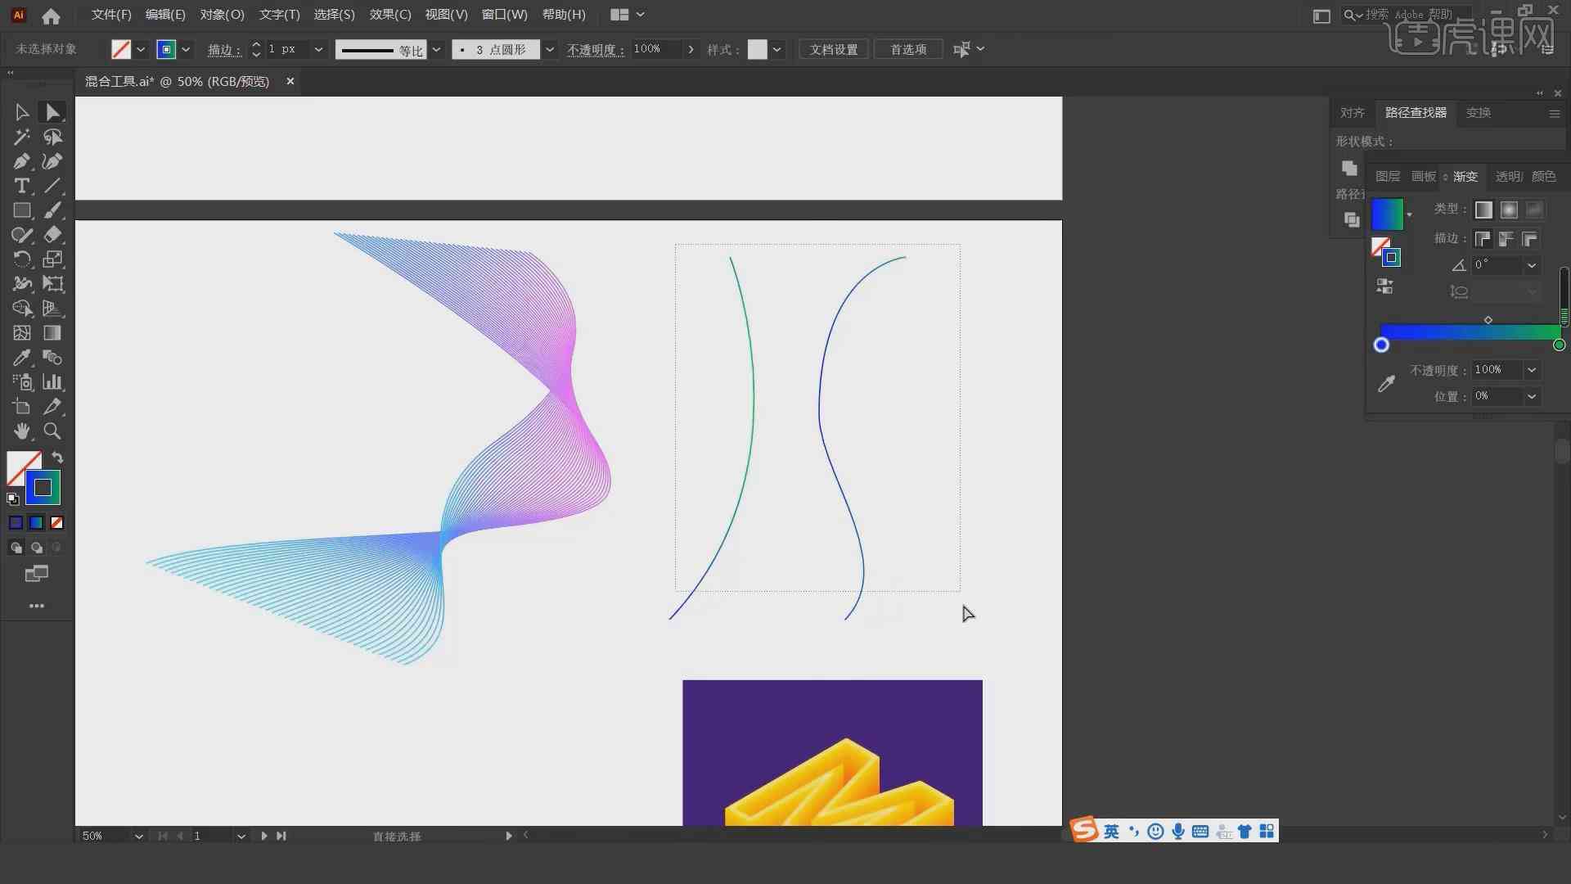The image size is (1571, 884).
Task: Pick the Mesh tool
Action: tap(22, 333)
